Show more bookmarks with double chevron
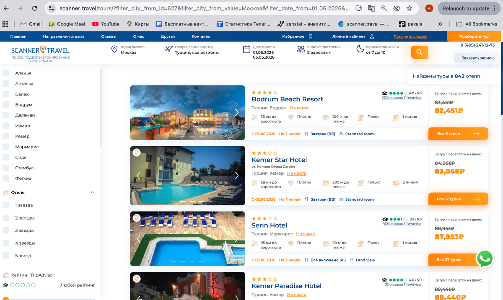503x300 pixels. (440, 24)
